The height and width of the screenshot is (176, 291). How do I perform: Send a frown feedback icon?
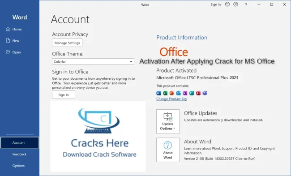[235, 4]
